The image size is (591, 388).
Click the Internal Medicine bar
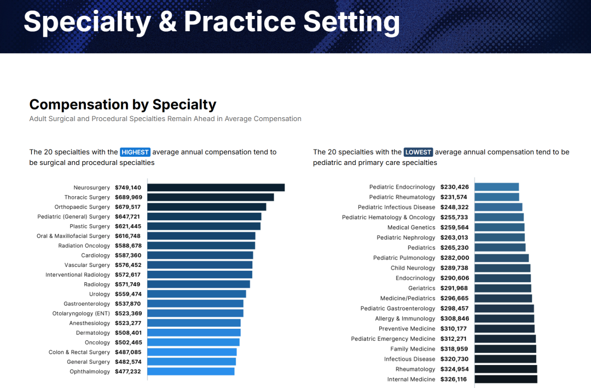tap(506, 379)
